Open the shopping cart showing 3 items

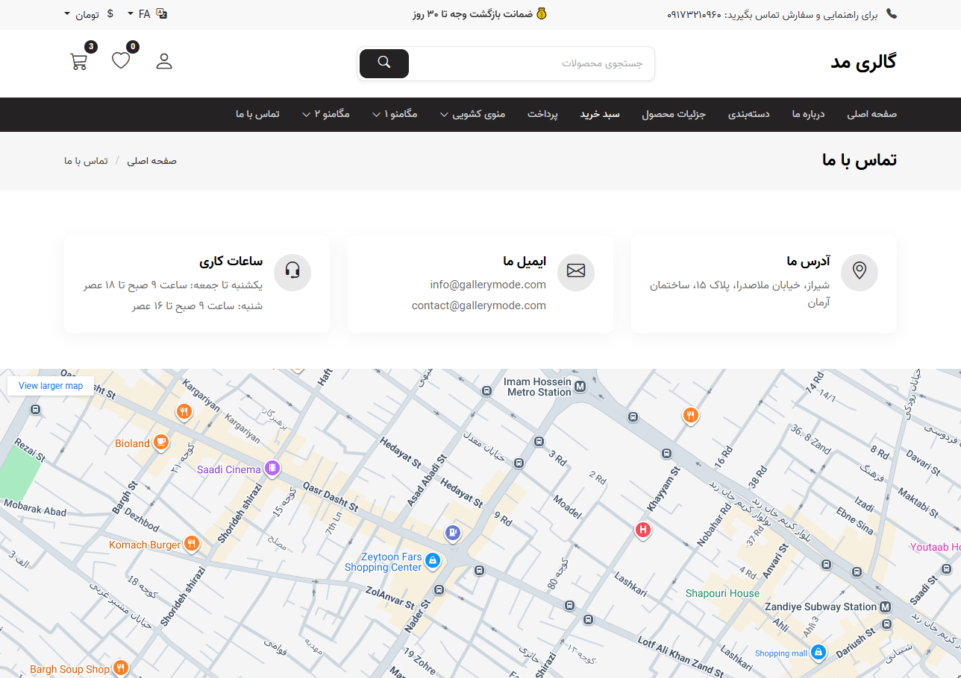click(78, 61)
